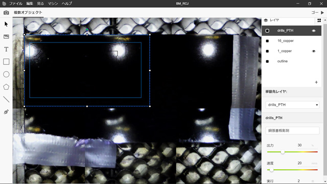Select the Pen path tool
327x184 pixels.
[x=6, y=112]
